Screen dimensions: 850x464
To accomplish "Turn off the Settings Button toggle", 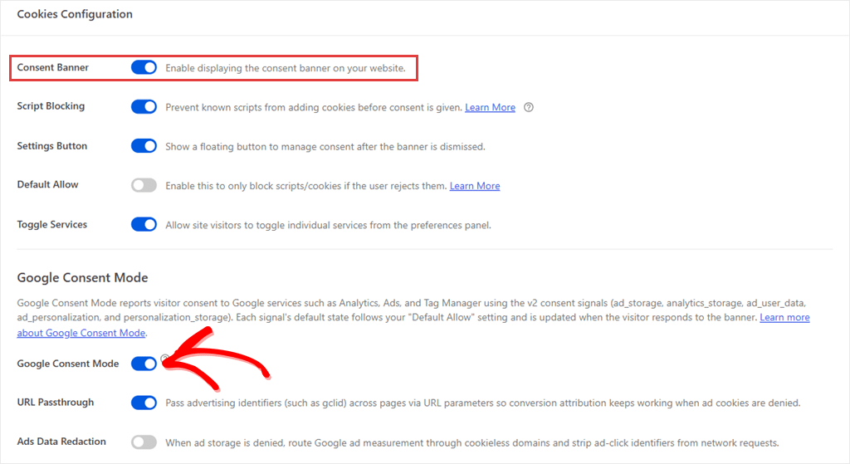I will click(144, 146).
